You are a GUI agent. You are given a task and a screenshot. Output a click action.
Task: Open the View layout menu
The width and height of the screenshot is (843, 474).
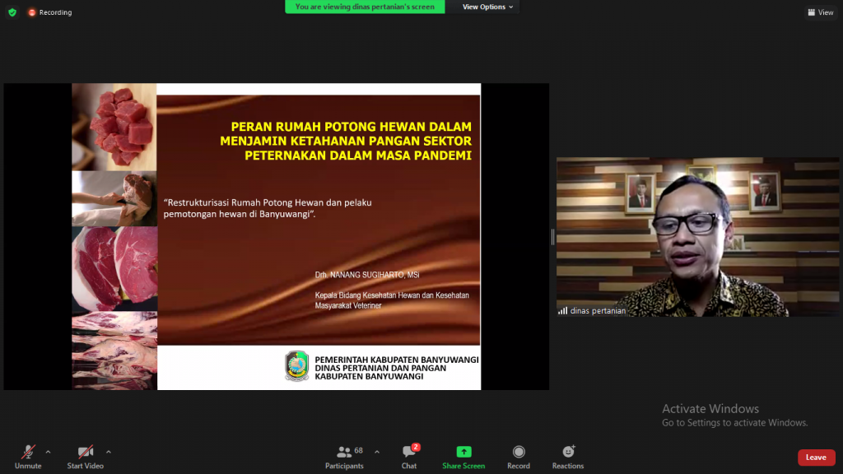[x=821, y=12]
